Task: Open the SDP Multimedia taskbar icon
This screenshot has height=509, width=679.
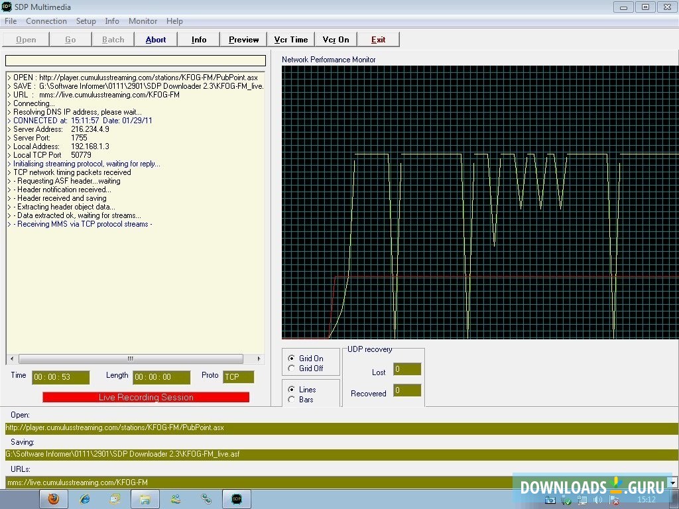Action: point(237,498)
